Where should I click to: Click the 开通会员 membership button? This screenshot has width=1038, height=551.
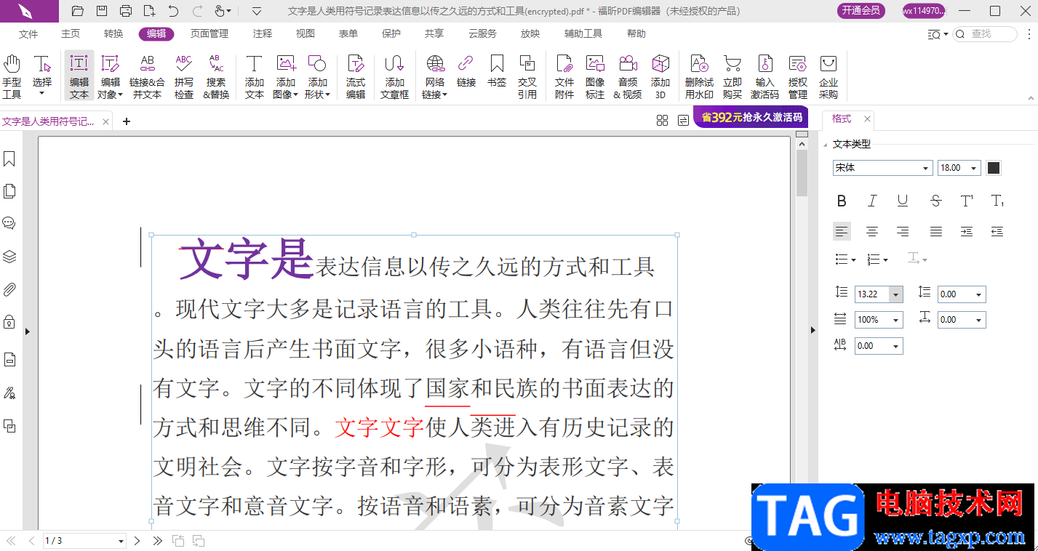point(861,11)
